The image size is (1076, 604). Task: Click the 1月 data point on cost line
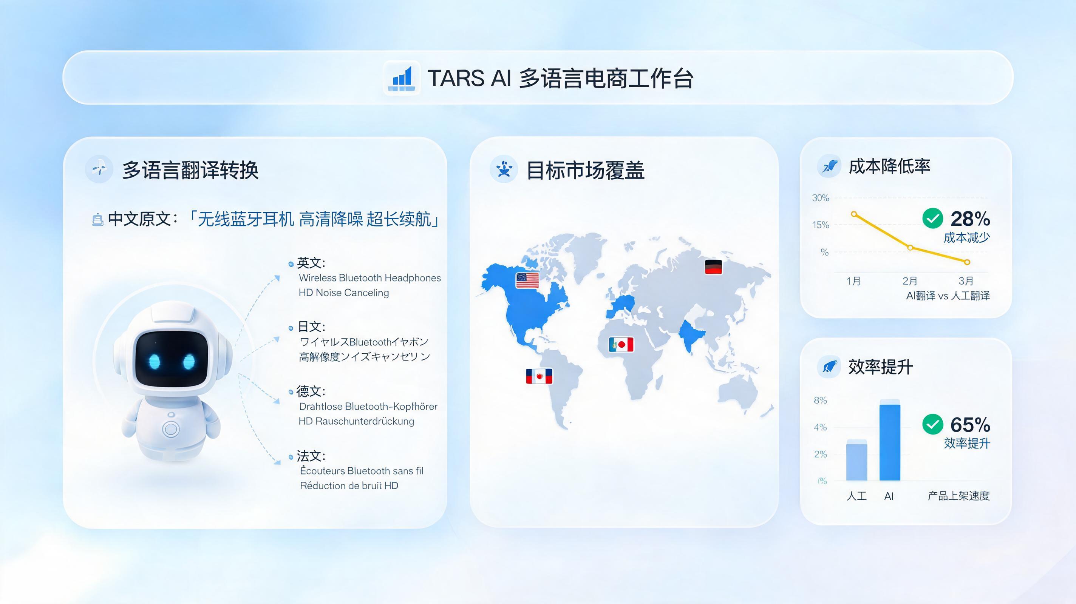point(854,214)
